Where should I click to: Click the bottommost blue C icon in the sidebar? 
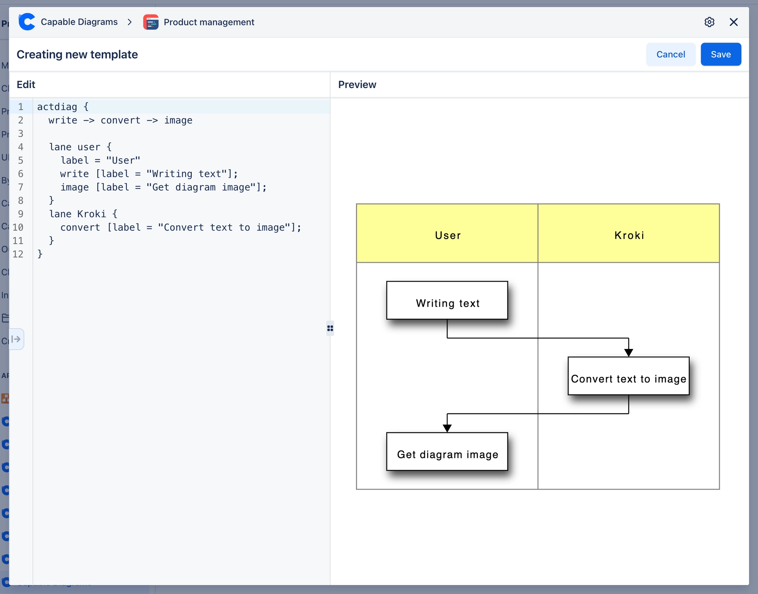[x=5, y=581]
